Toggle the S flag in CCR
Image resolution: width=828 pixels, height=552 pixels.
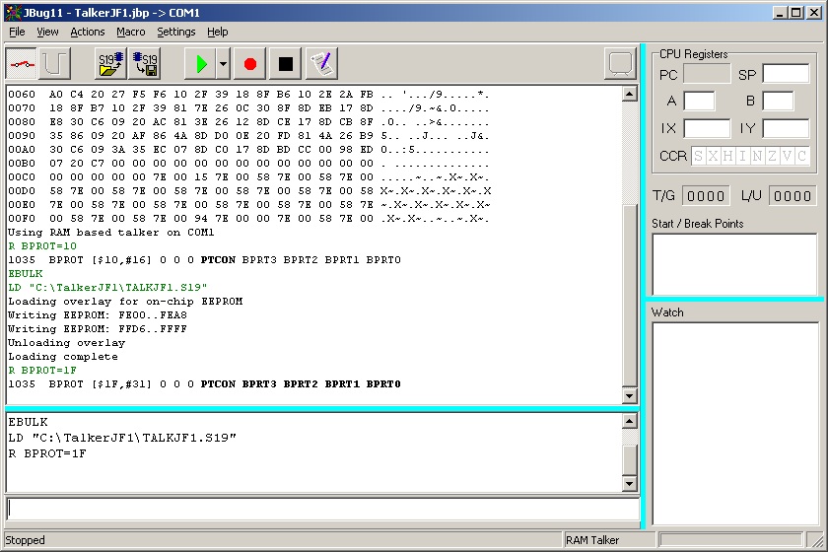(x=699, y=156)
